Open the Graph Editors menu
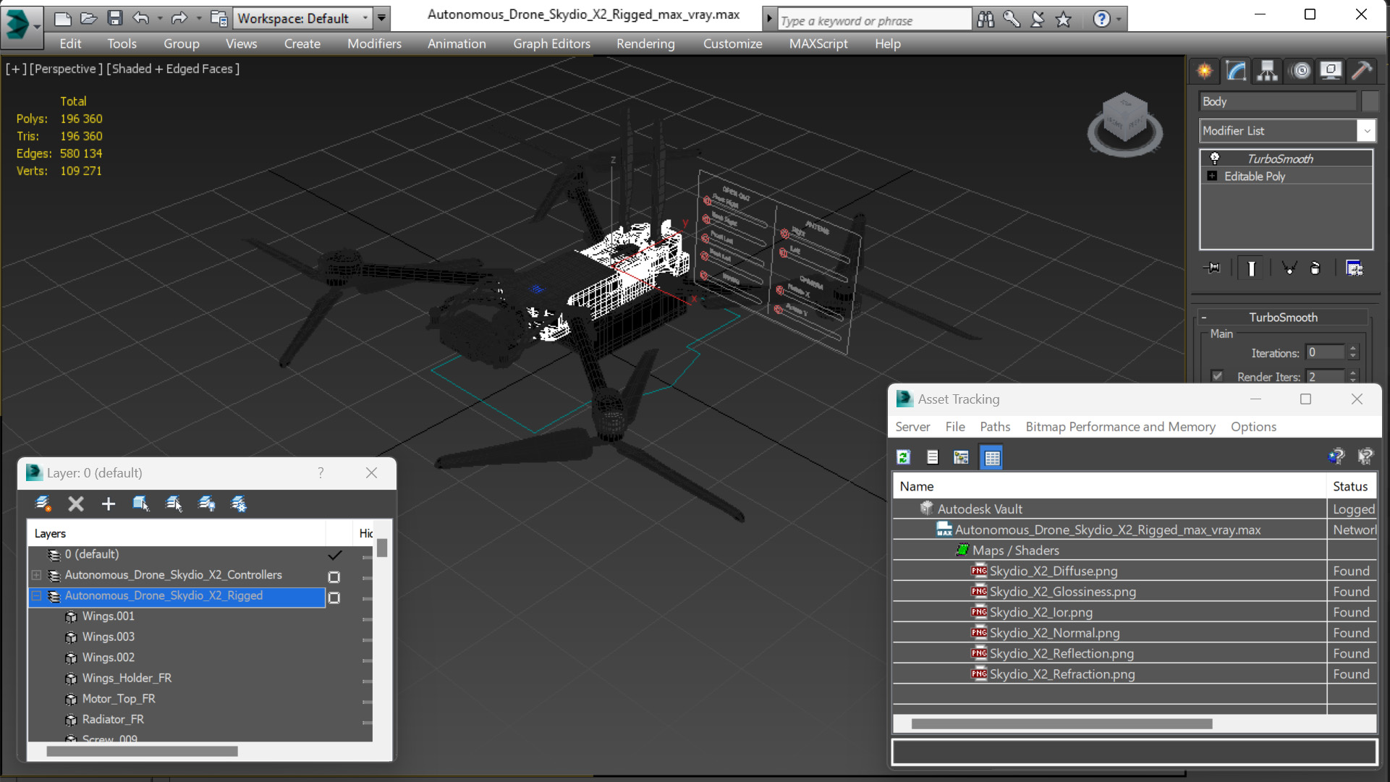Image resolution: width=1390 pixels, height=782 pixels. point(551,43)
